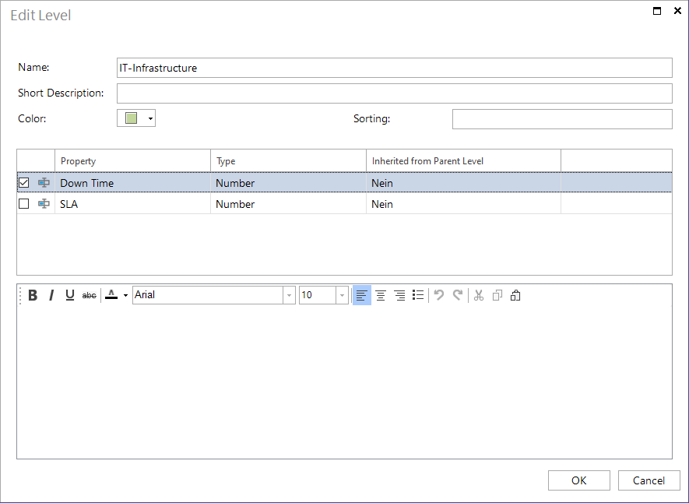This screenshot has height=503, width=689.
Task: Open the Color picker dropdown arrow
Action: tap(150, 118)
